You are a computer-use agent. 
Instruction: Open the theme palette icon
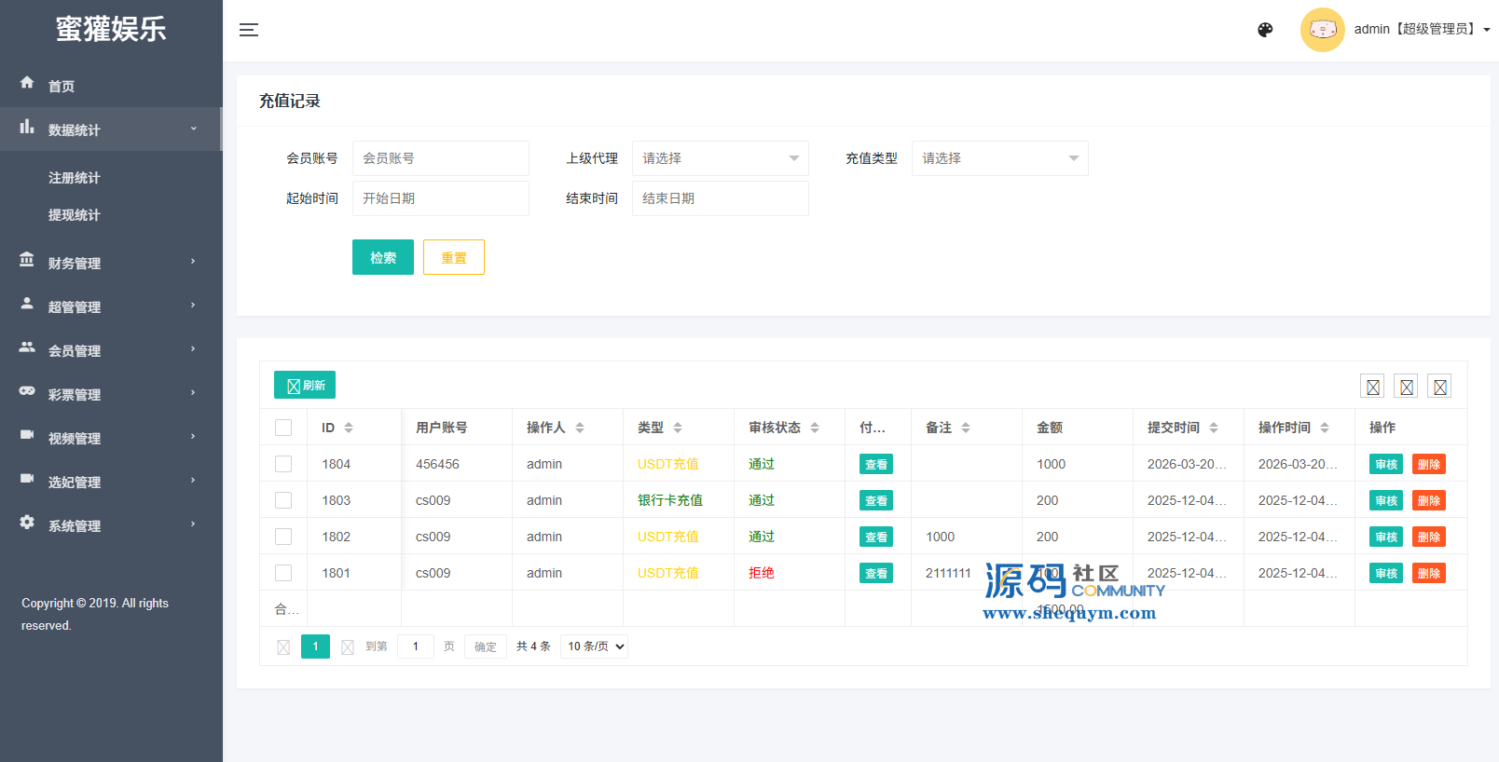(x=1265, y=30)
